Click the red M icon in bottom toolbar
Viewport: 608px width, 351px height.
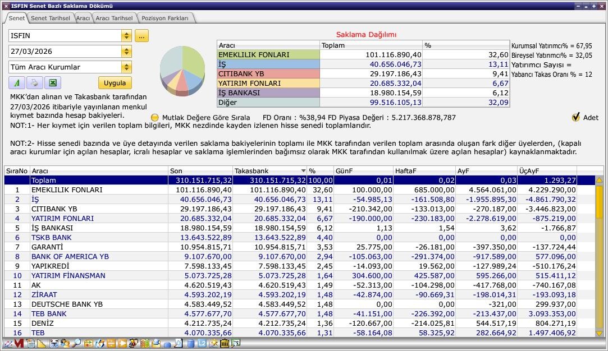(x=19, y=343)
